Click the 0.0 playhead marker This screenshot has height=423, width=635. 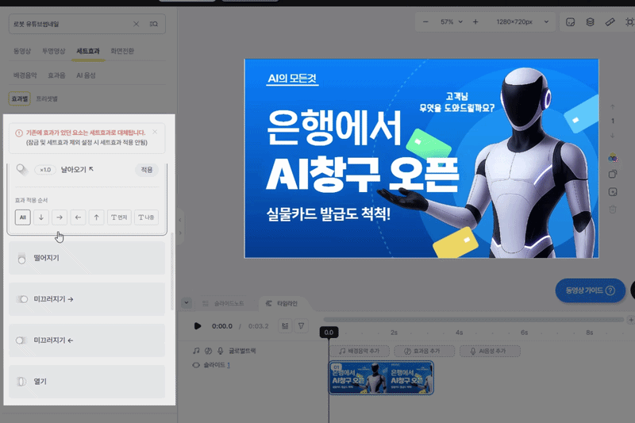tap(329, 333)
